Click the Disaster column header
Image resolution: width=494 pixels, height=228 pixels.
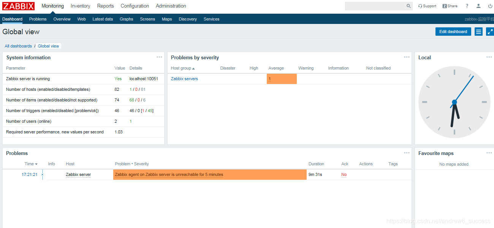tap(228, 68)
